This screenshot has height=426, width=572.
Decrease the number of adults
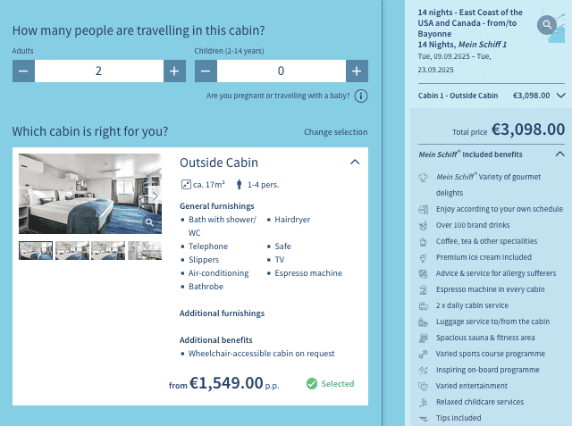coord(23,71)
